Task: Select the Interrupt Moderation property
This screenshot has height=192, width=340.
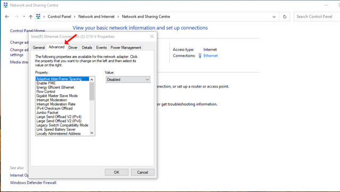Action: tap(63, 100)
